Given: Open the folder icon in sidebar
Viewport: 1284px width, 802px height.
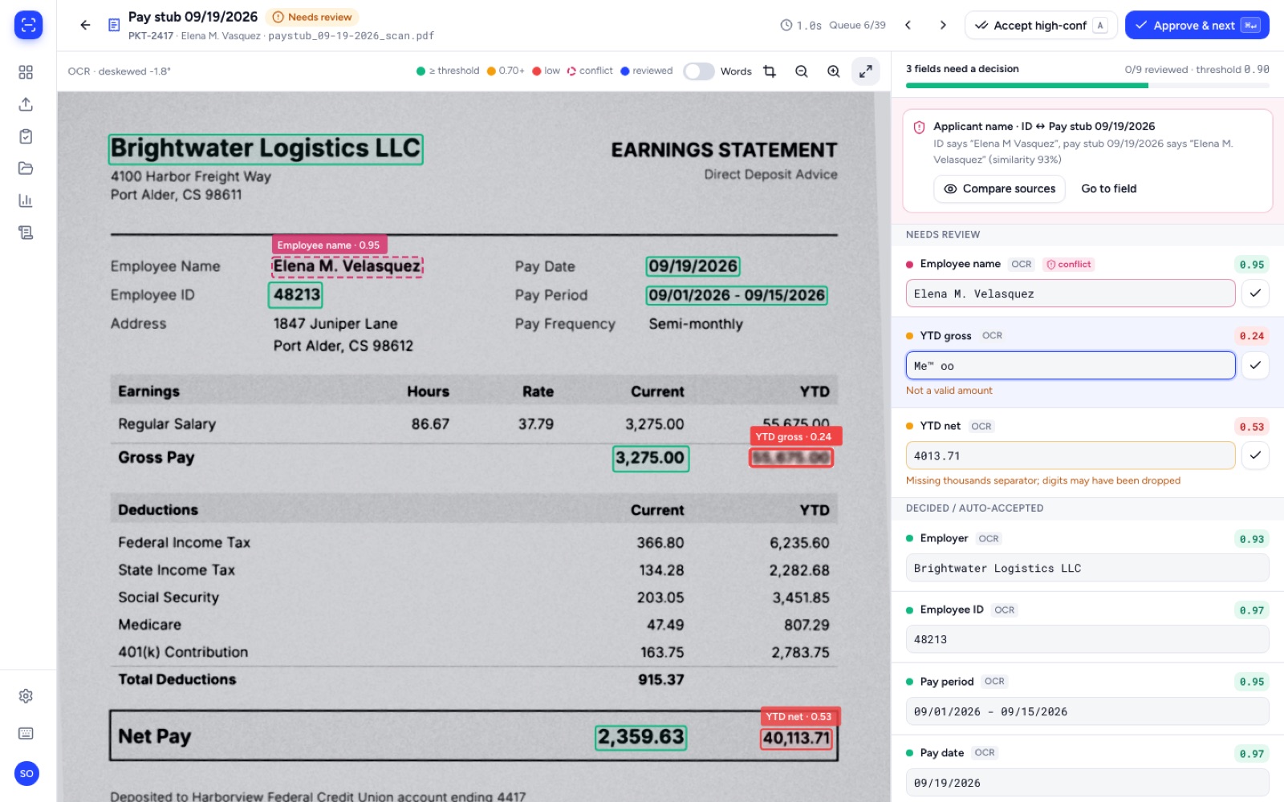Looking at the screenshot, I should click(x=26, y=168).
